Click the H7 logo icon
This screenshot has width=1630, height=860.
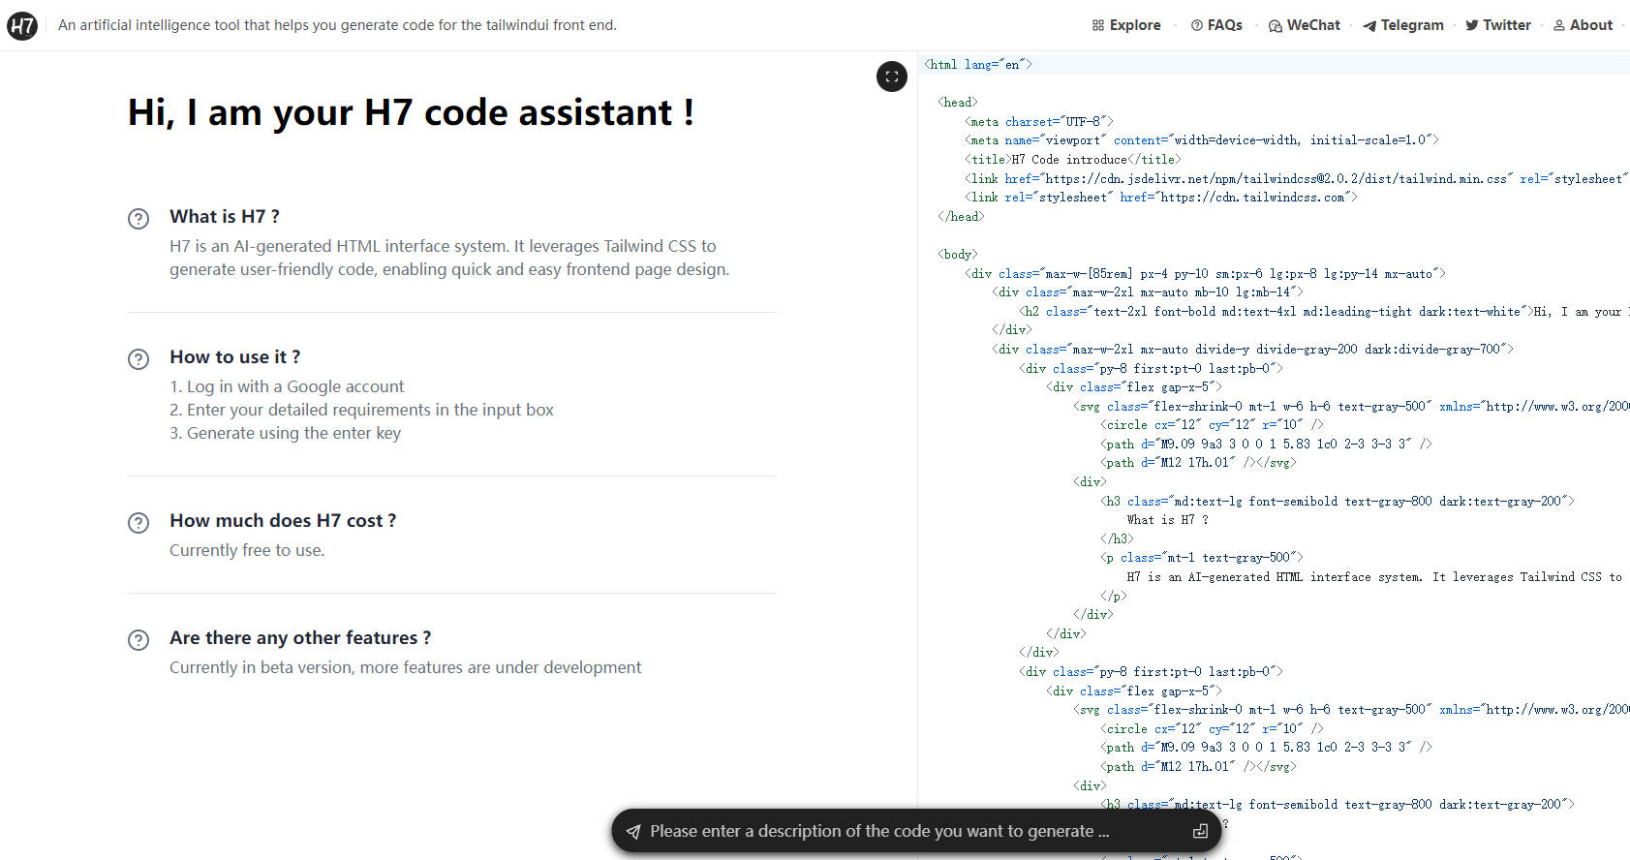(x=22, y=25)
